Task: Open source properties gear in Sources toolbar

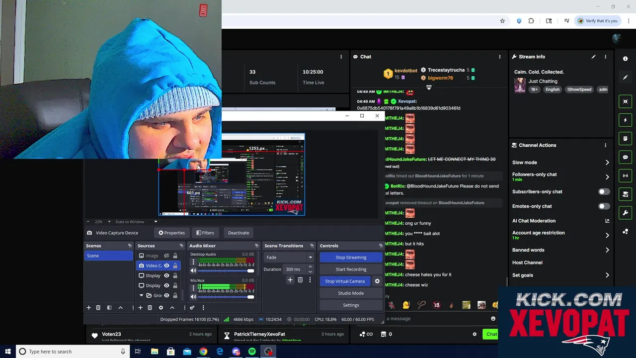Action: 160,308
